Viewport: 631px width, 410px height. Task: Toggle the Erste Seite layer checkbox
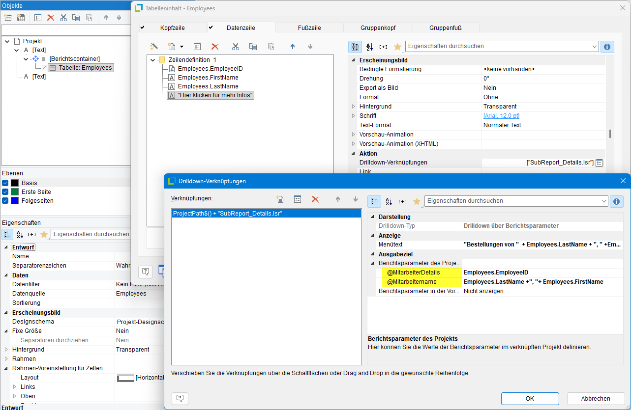[5, 192]
